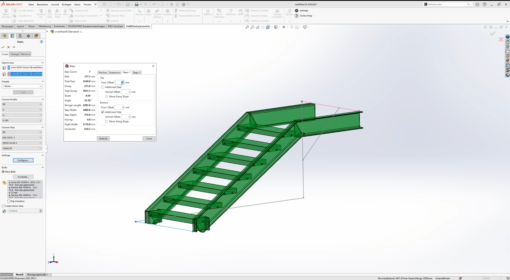The width and height of the screenshot is (510, 280).
Task: Enable the Flip Direction checkbox
Action: [x=9, y=201]
